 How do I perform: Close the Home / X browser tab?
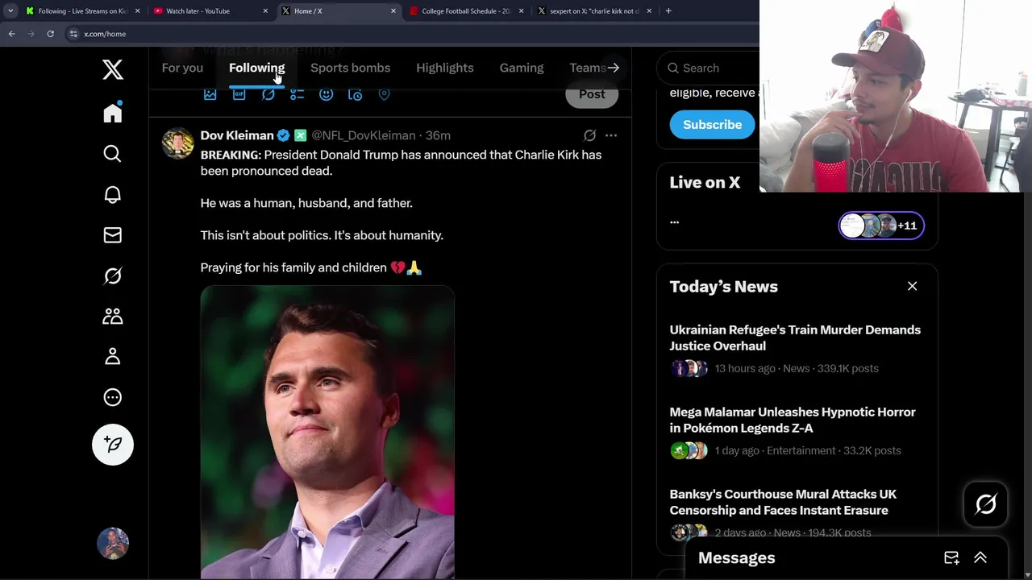[393, 11]
